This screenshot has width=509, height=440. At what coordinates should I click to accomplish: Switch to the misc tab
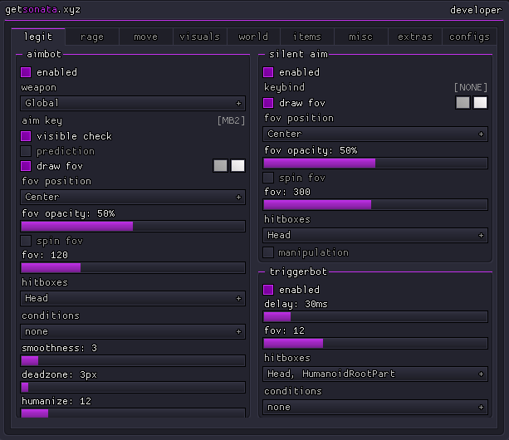(x=360, y=37)
